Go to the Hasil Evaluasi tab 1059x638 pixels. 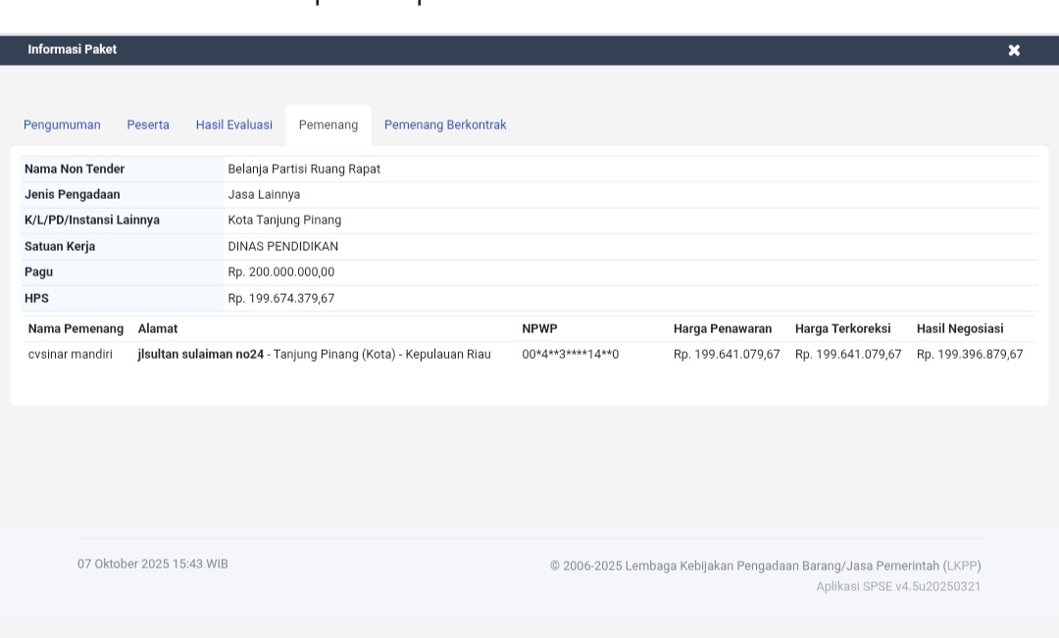(233, 125)
